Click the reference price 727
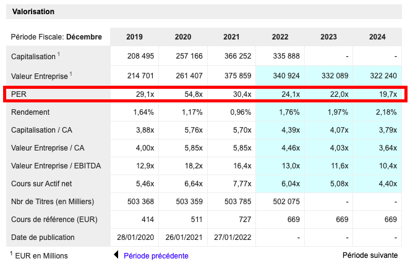This screenshot has width=410, height=264. [245, 220]
